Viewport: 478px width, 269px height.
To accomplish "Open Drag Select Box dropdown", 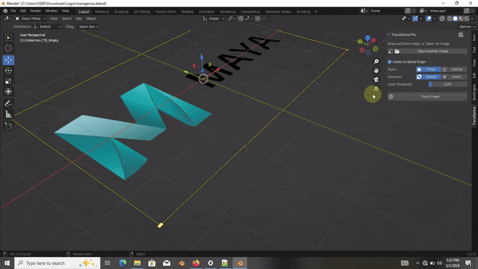I will pyautogui.click(x=88, y=27).
